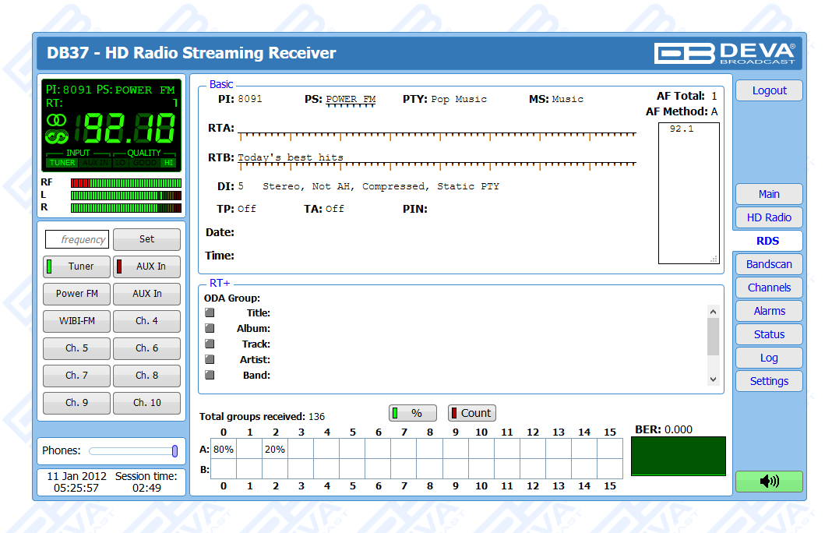Screen dimensions: 839x533
Task: Click the DEVA Broadcast logo
Action: coord(724,53)
